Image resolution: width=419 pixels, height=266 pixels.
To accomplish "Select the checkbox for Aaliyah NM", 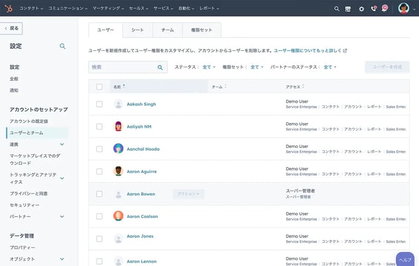I will [99, 126].
